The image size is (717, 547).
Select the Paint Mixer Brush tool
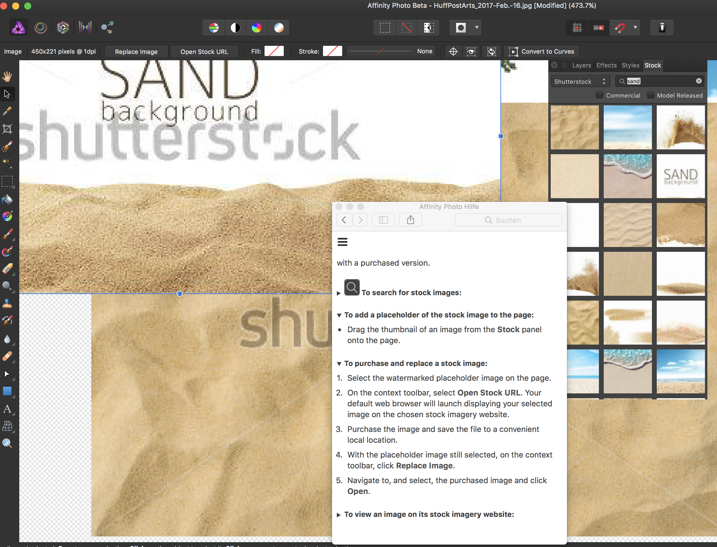pyautogui.click(x=7, y=251)
